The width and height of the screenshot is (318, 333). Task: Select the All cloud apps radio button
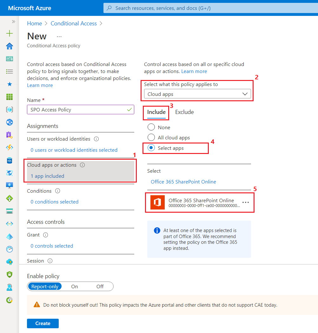pyautogui.click(x=151, y=137)
